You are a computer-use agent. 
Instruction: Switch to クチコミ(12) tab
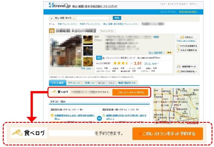[x=74, y=83]
